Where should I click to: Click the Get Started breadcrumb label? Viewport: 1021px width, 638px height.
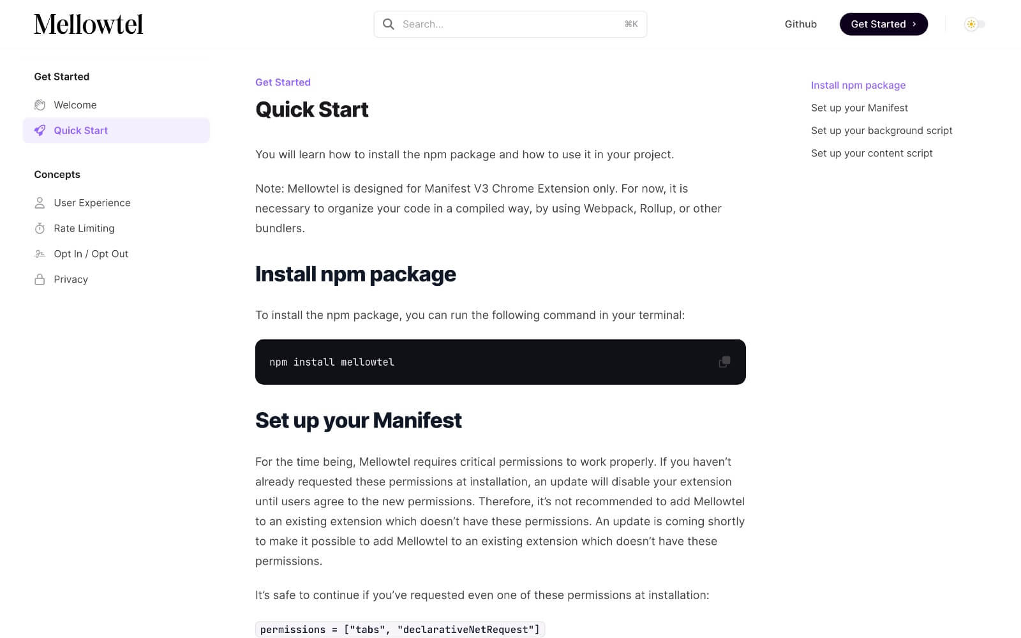click(x=283, y=82)
